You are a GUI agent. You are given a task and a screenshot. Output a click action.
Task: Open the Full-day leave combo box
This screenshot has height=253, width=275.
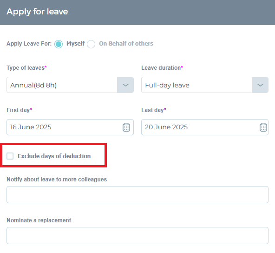coord(205,85)
